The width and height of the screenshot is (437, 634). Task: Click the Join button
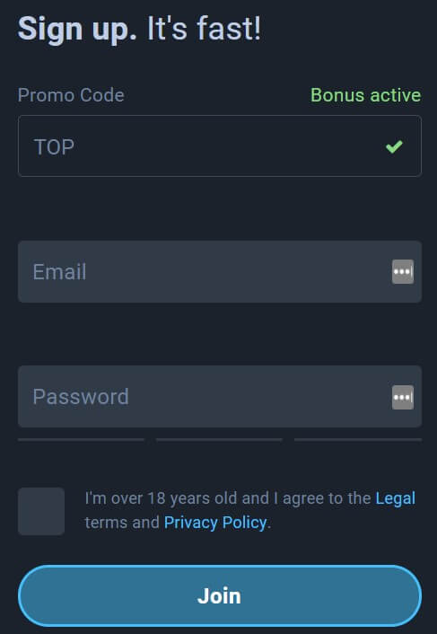coord(220,595)
